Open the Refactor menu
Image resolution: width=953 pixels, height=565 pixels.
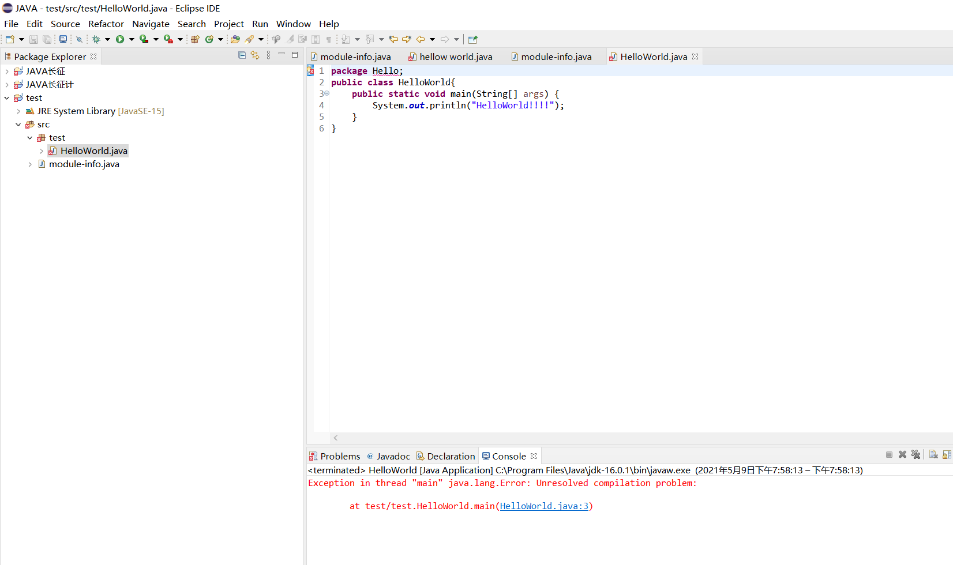pos(106,24)
